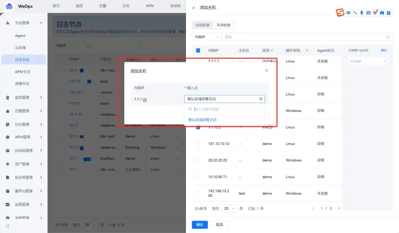Image resolution: width=399 pixels, height=233 pixels.
Task: Expand the 日志管理 sidebar group
Action: click(41, 124)
